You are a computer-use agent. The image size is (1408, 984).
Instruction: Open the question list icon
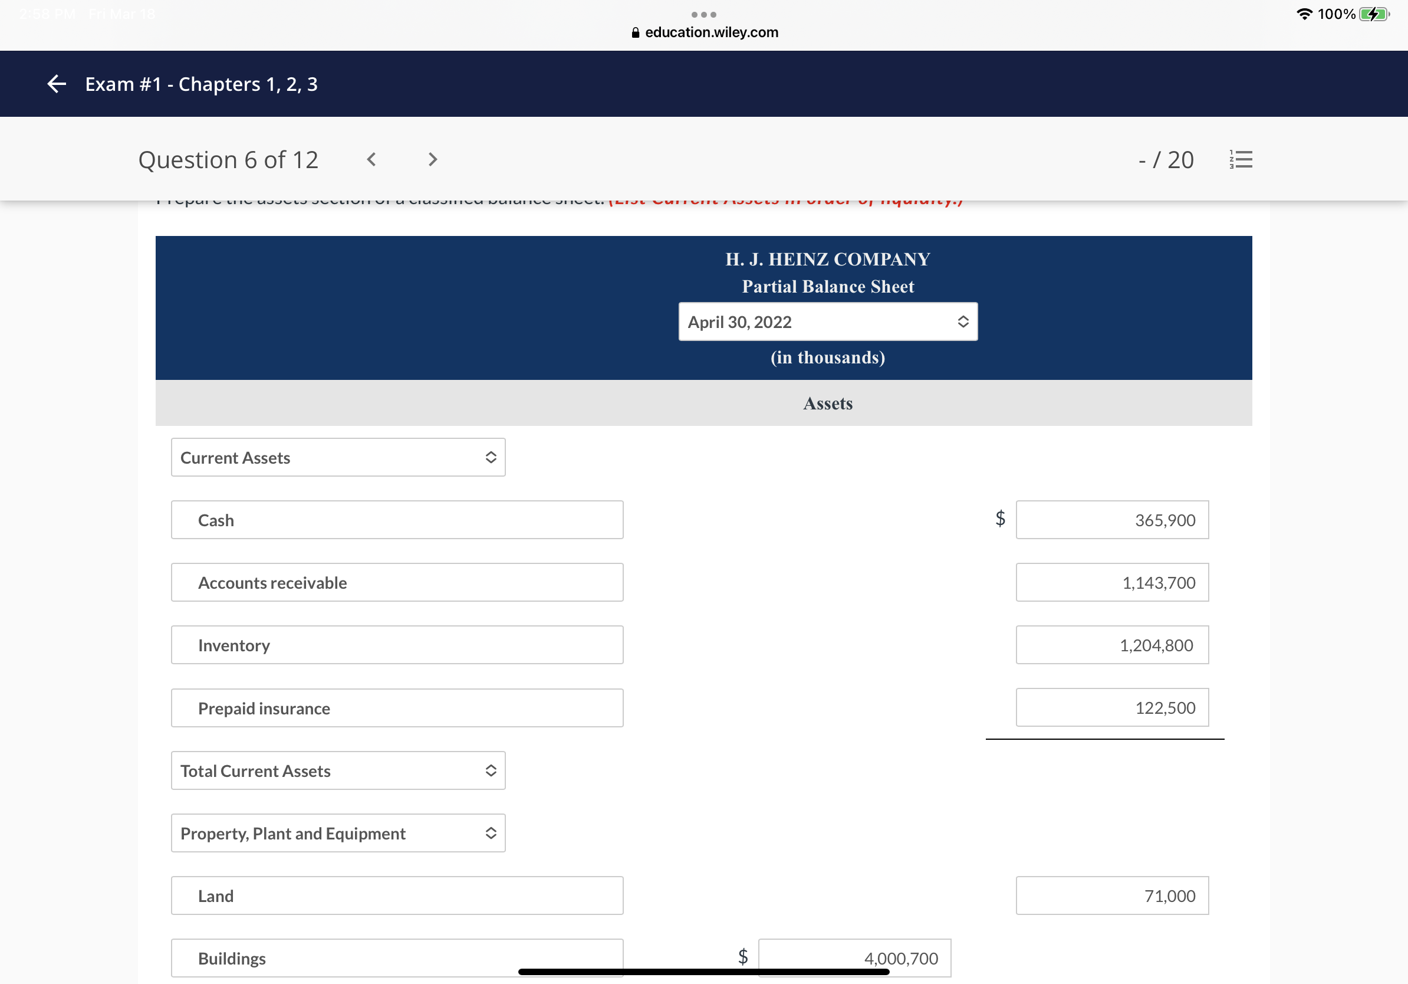click(1241, 159)
